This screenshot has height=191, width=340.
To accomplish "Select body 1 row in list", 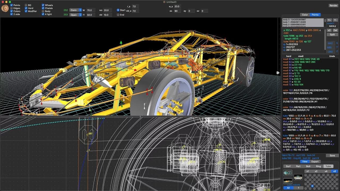I will (x=303, y=22).
